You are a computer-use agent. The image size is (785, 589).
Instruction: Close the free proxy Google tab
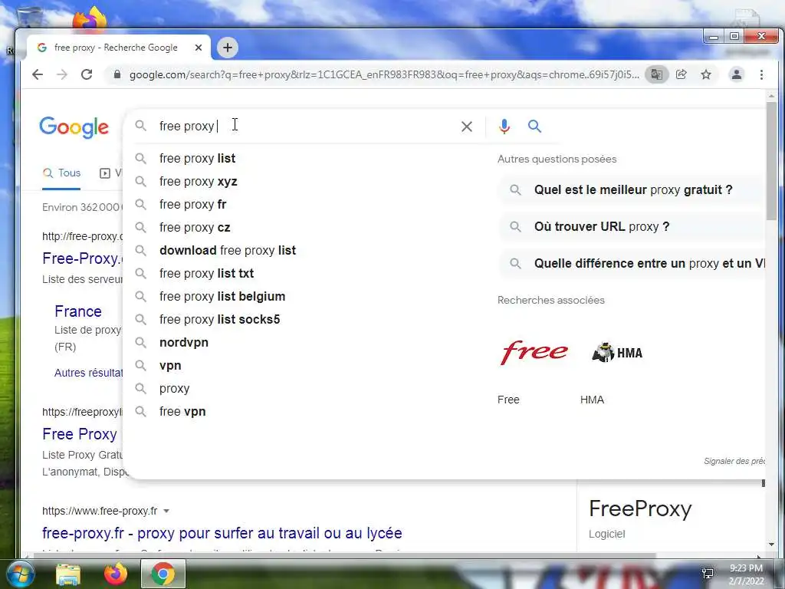click(199, 48)
